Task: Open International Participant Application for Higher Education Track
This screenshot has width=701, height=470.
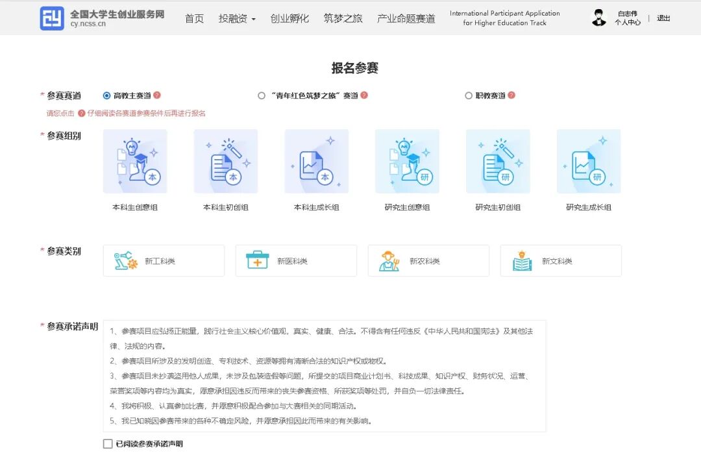Action: click(x=505, y=18)
